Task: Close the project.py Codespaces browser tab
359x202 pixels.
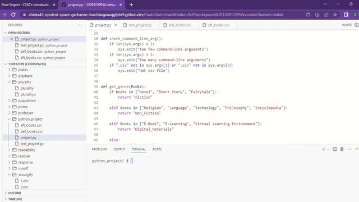Action: (x=121, y=5)
